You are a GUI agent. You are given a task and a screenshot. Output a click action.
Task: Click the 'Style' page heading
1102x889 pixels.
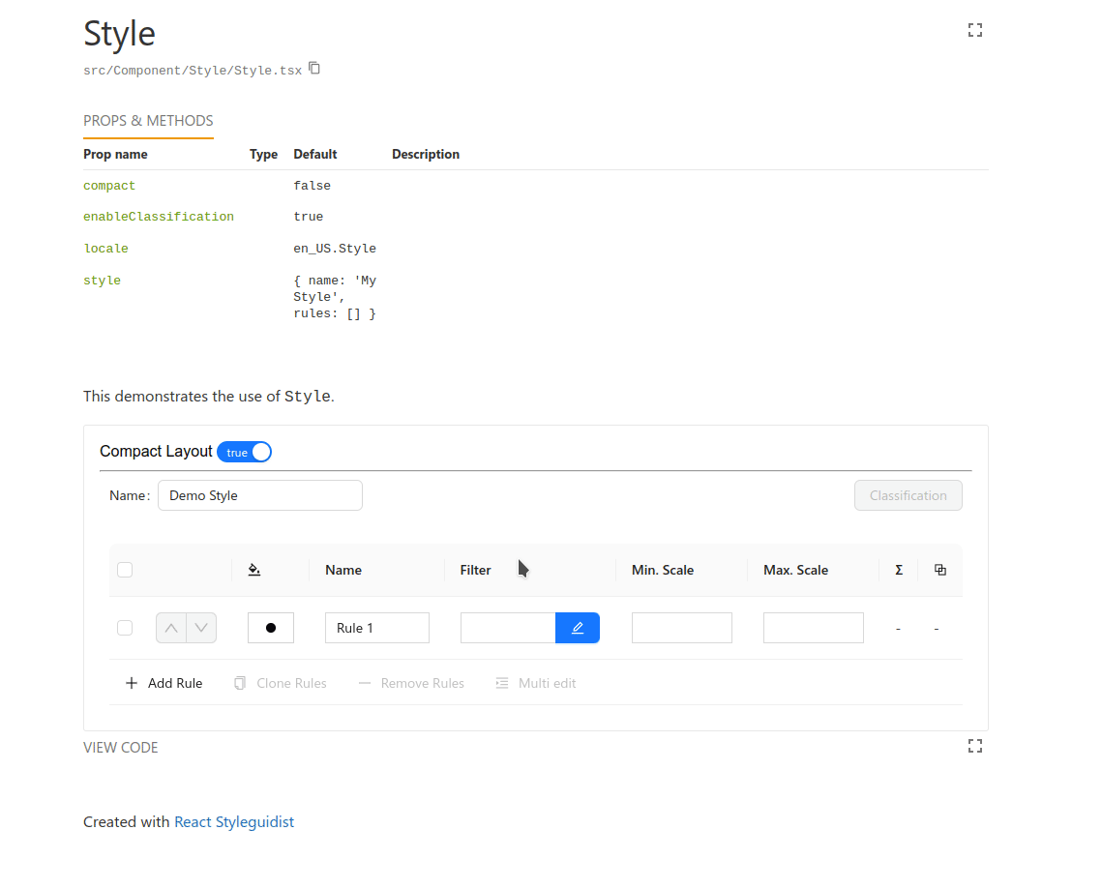(119, 34)
